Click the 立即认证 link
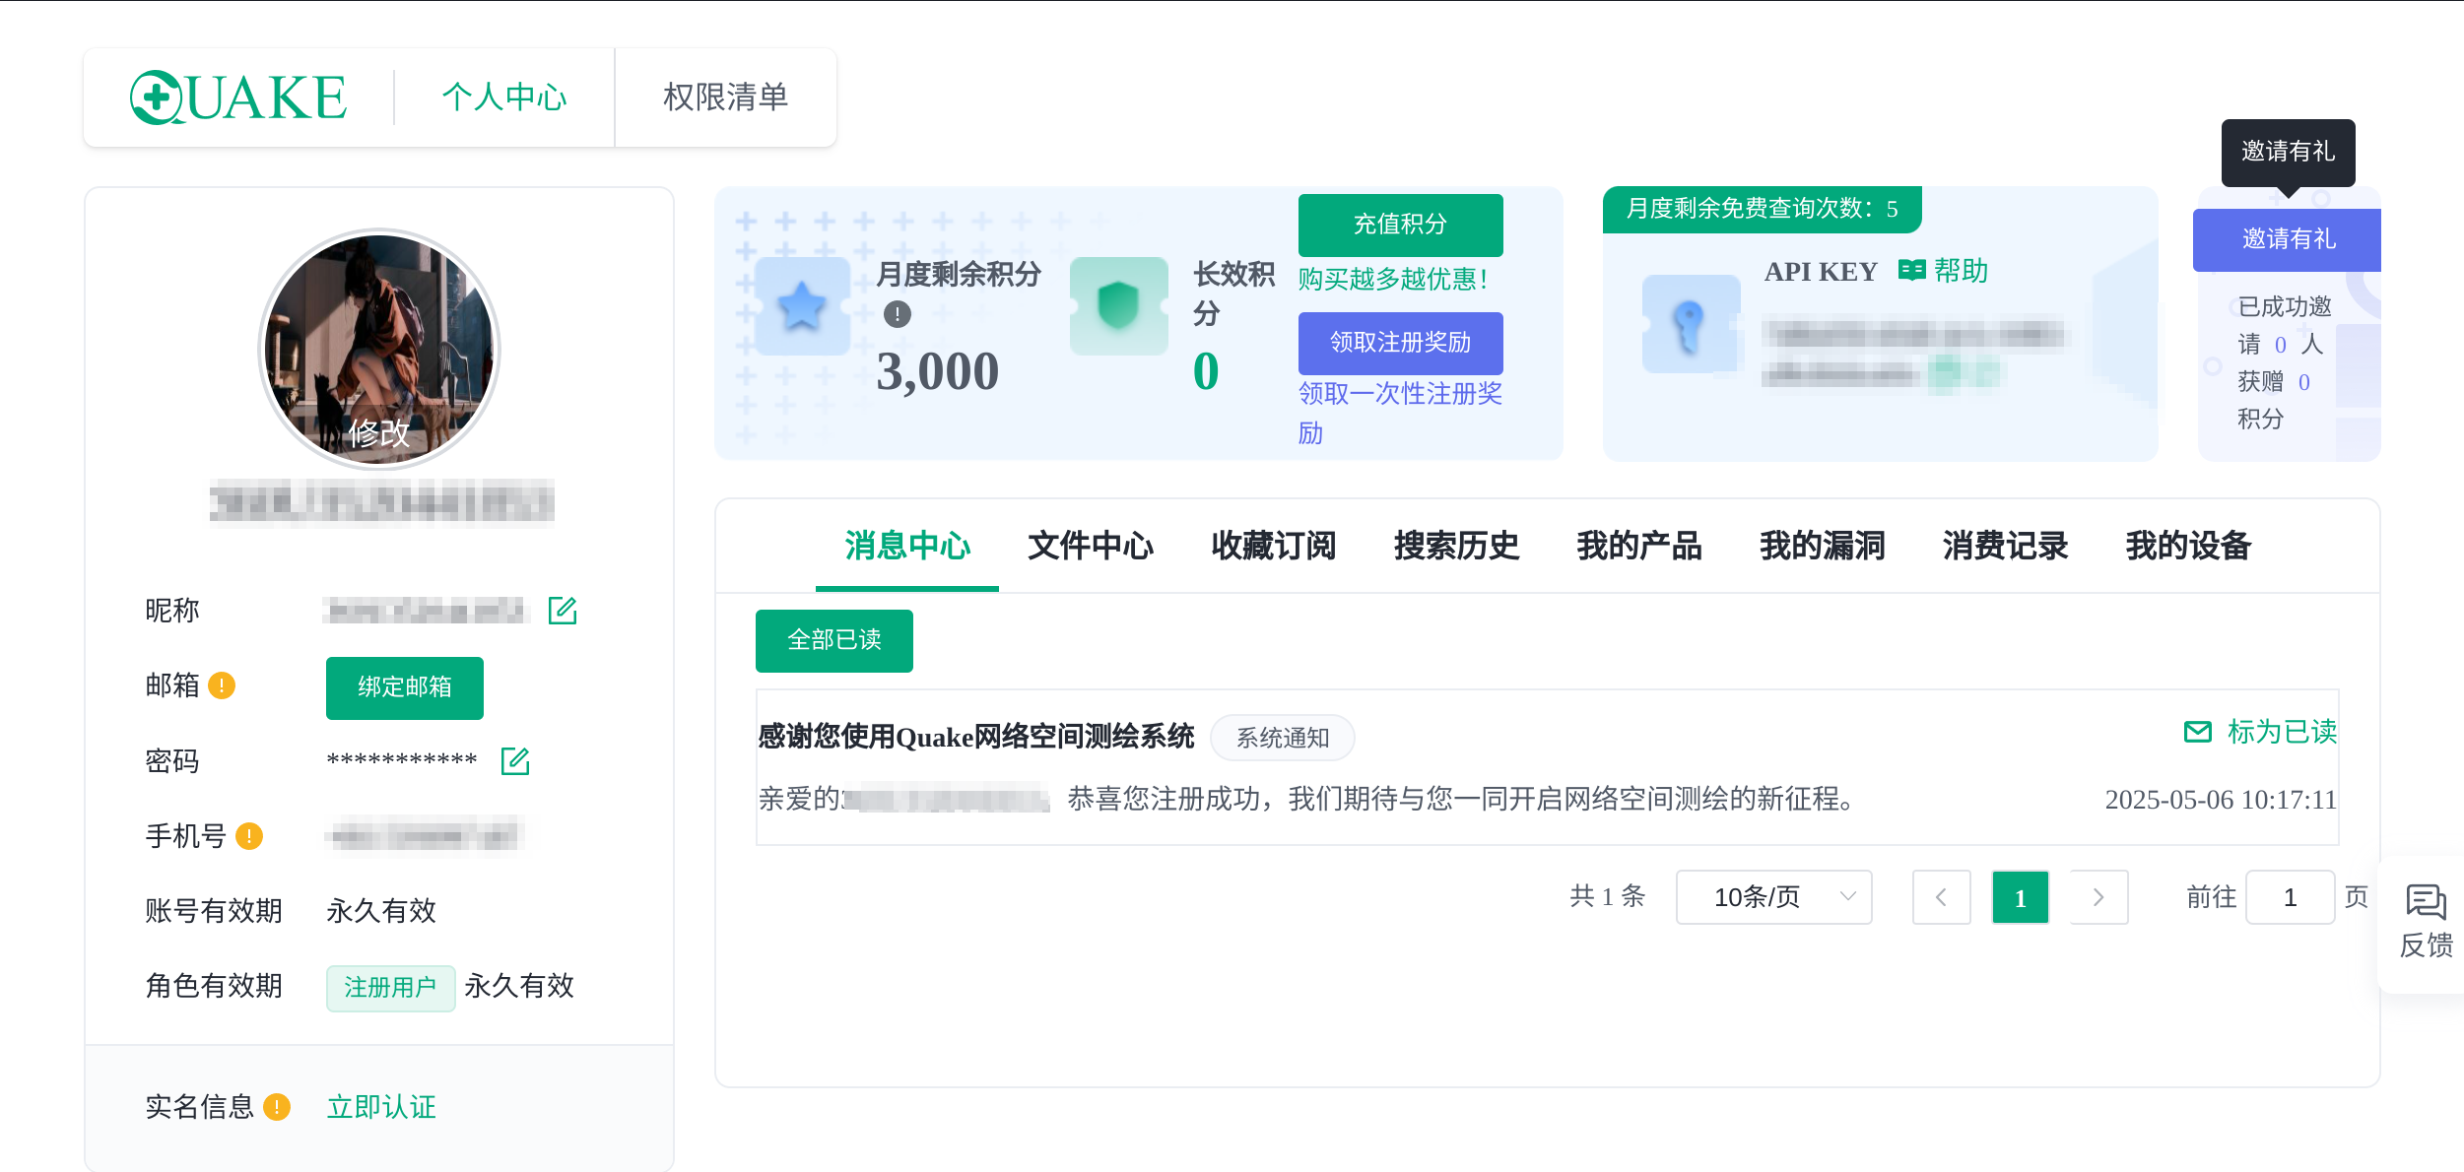Image resolution: width=2464 pixels, height=1172 pixels. 381,1107
